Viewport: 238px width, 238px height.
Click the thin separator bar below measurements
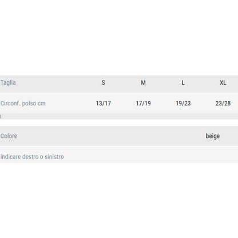pos(119,117)
